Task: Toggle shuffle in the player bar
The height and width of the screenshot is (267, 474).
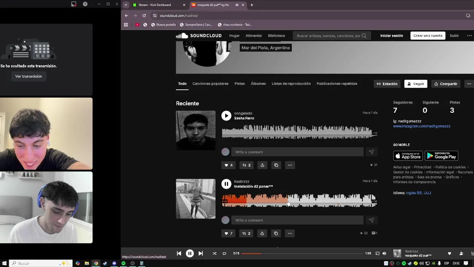Action: click(214, 254)
